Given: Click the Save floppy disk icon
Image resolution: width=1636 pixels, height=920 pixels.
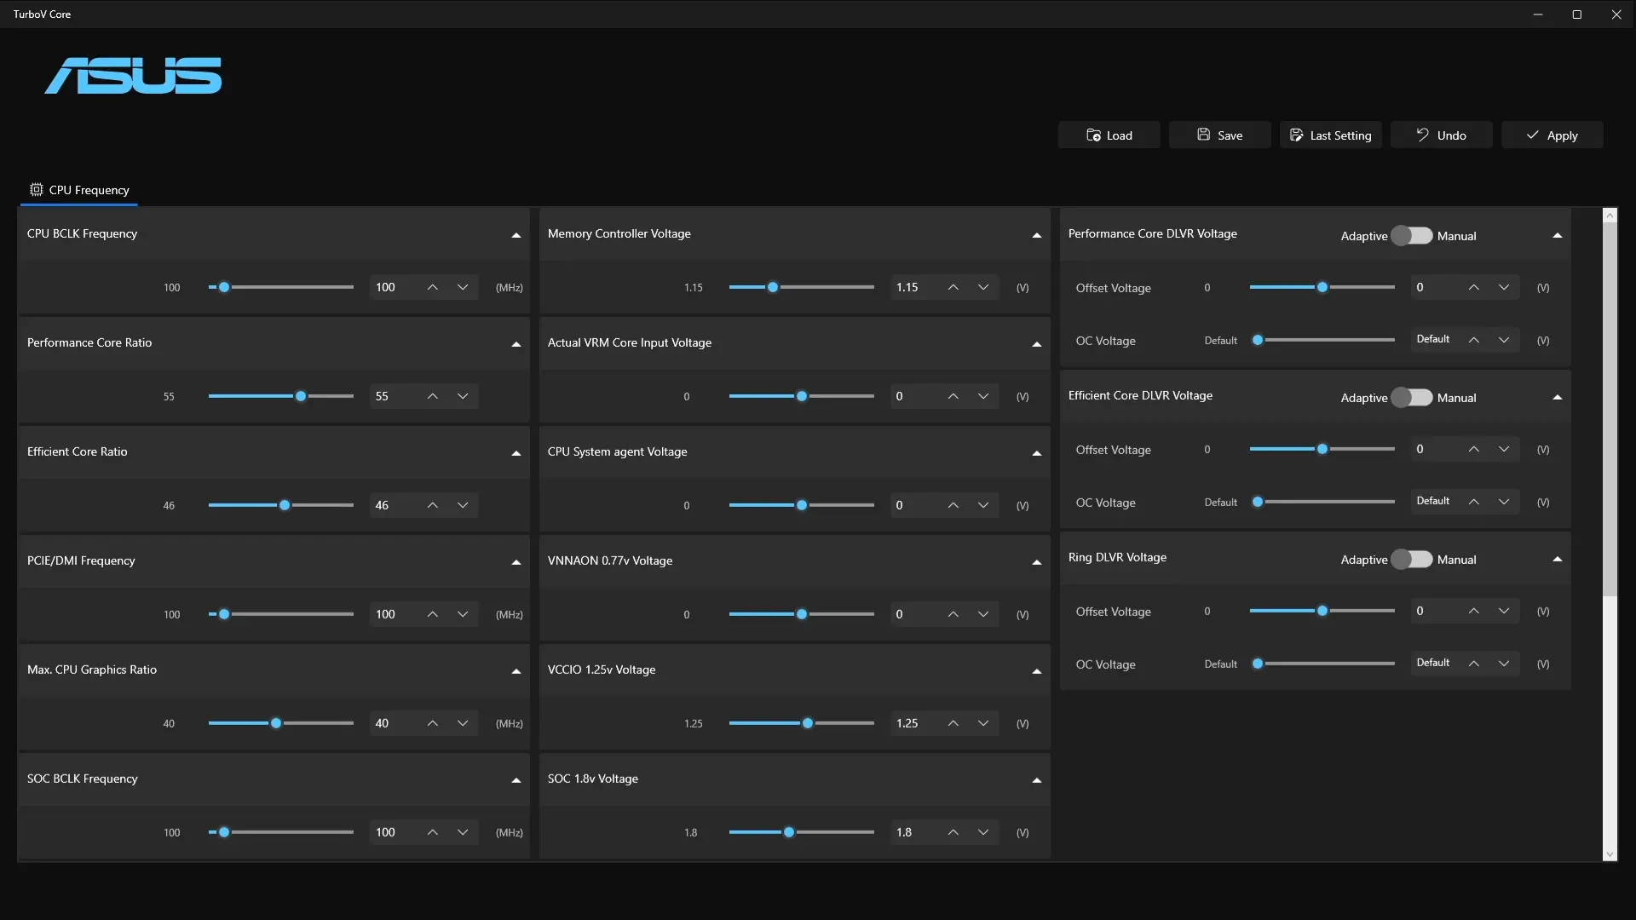Looking at the screenshot, I should click(x=1203, y=135).
